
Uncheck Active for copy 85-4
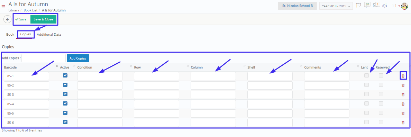65,103
